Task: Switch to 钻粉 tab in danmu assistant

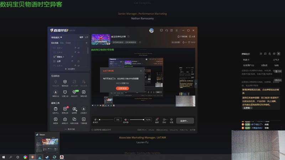Action: tap(276, 65)
